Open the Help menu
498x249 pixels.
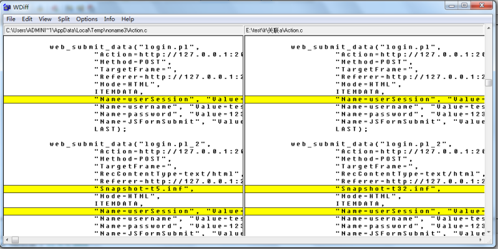tap(128, 19)
